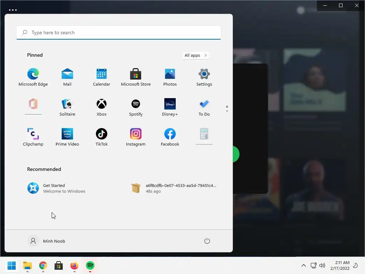Open the clock showing 2:11 AM
Screen dimensions: 365x274
[340, 265]
